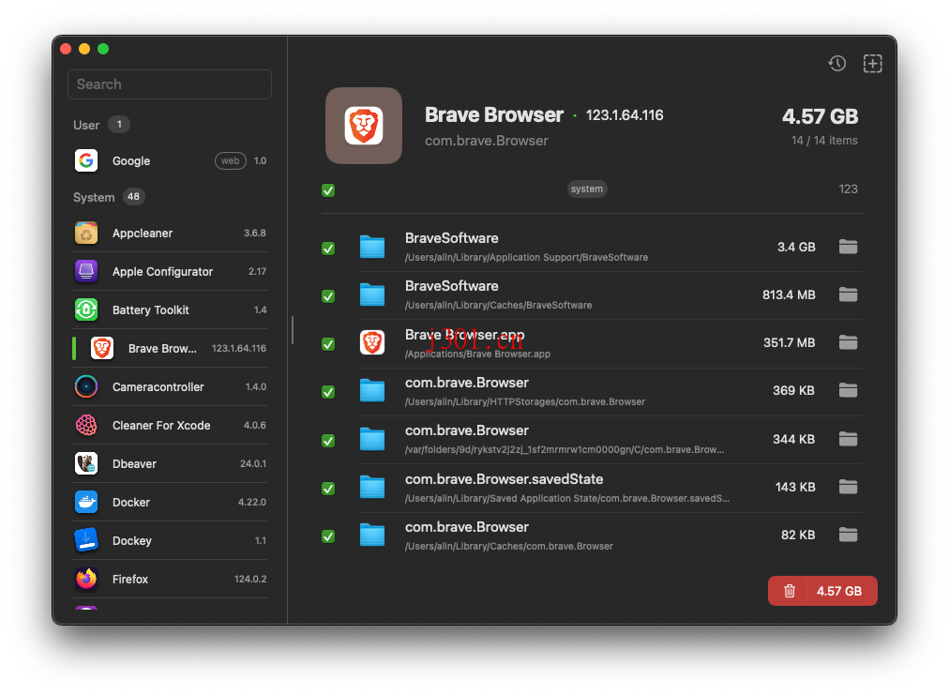This screenshot has height=694, width=949.
Task: Click the Cleaner For Xcode icon
Action: [x=85, y=425]
